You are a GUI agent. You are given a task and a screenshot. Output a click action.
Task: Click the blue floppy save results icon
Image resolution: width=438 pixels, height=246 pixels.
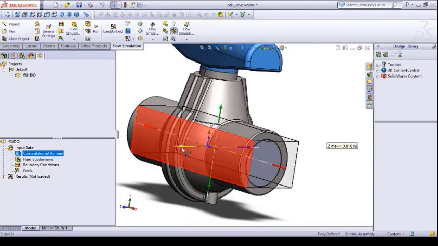128,31
